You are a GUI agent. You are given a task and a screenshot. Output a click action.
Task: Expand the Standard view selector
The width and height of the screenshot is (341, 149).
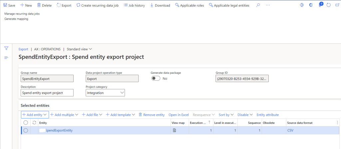point(79,49)
